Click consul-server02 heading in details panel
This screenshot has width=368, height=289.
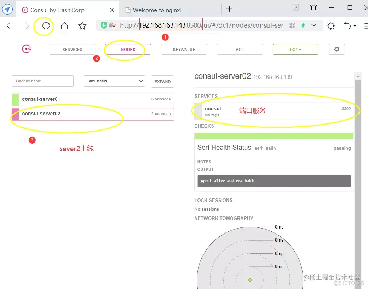coord(223,76)
